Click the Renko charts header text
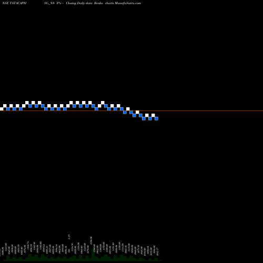 coord(104,3)
